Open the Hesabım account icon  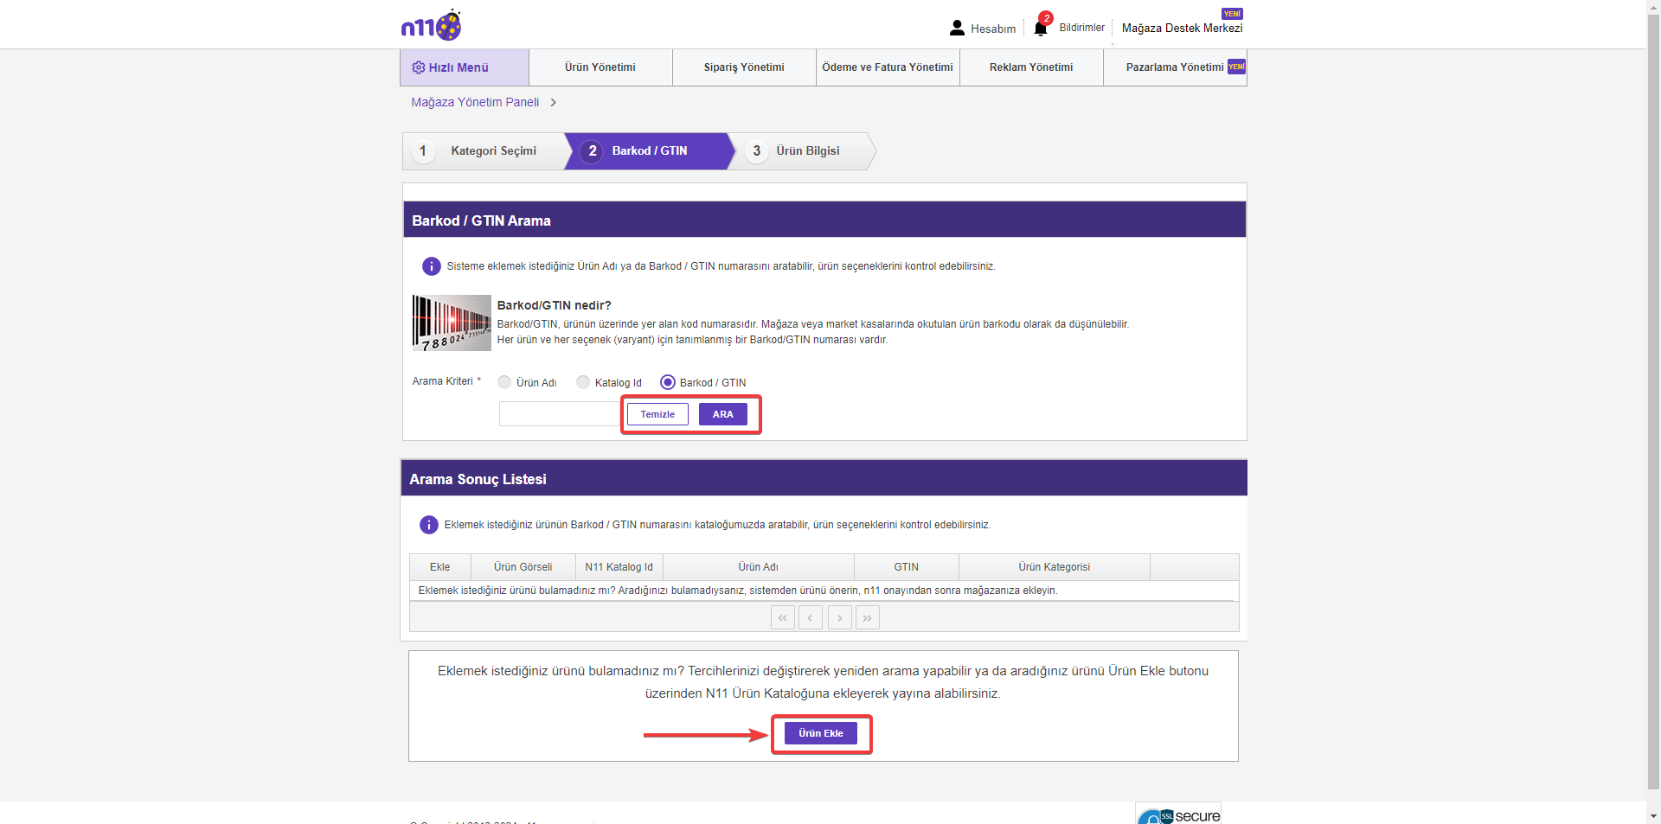[x=957, y=28]
